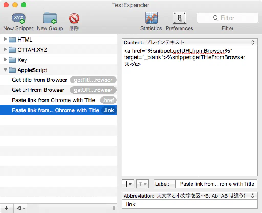Expand the Key group triangle
Image resolution: width=262 pixels, height=213 pixels.
click(x=5, y=60)
